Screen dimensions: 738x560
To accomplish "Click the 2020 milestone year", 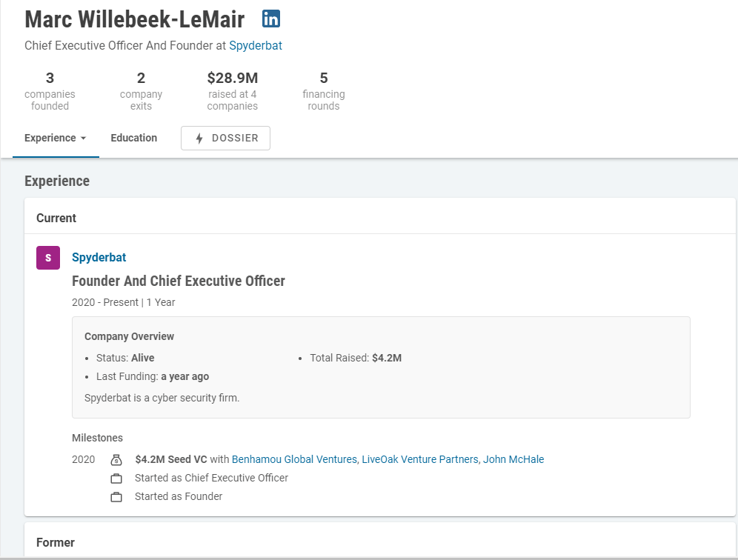I will click(83, 459).
